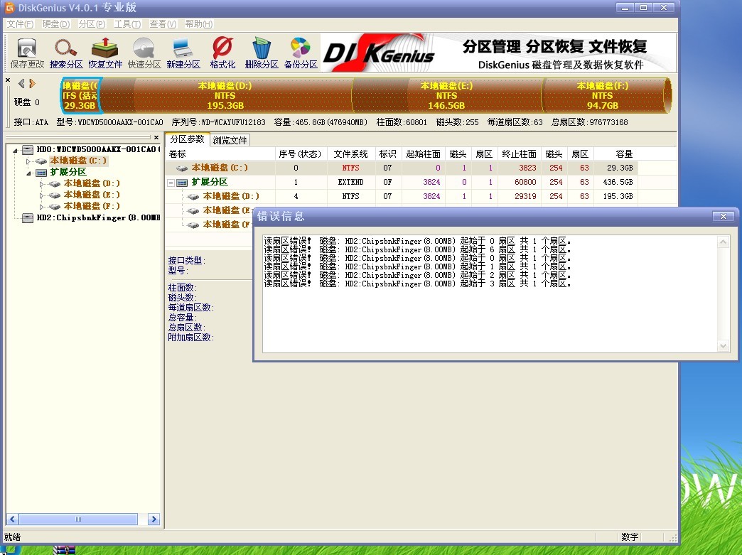
Task: Create a partition with the 新建分区 icon
Action: click(183, 53)
